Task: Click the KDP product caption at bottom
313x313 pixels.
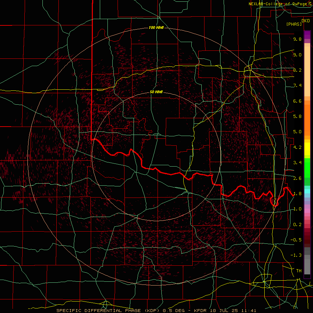Action: [x=156, y=311]
